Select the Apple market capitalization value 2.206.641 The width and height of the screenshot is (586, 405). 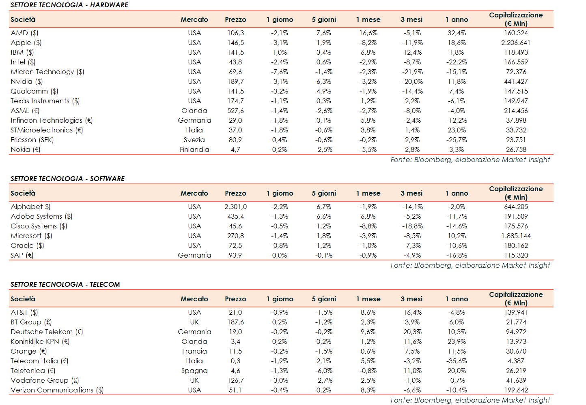515,43
